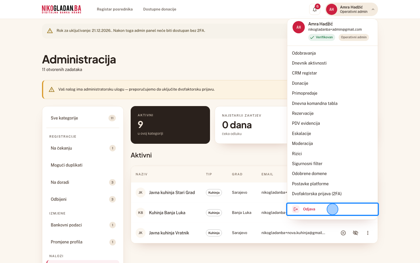Open Dnevnik aktivnosti
The height and width of the screenshot is (263, 420).
click(x=332, y=63)
